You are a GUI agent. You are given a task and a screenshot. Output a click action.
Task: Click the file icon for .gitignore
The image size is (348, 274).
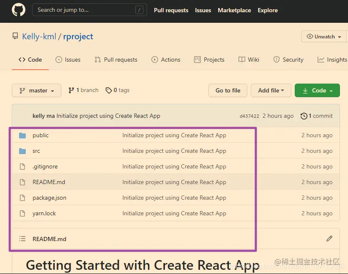pyautogui.click(x=22, y=166)
